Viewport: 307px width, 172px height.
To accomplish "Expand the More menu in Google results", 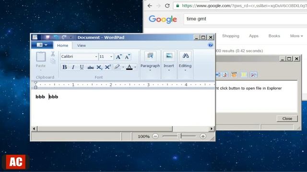I will coord(296,36).
